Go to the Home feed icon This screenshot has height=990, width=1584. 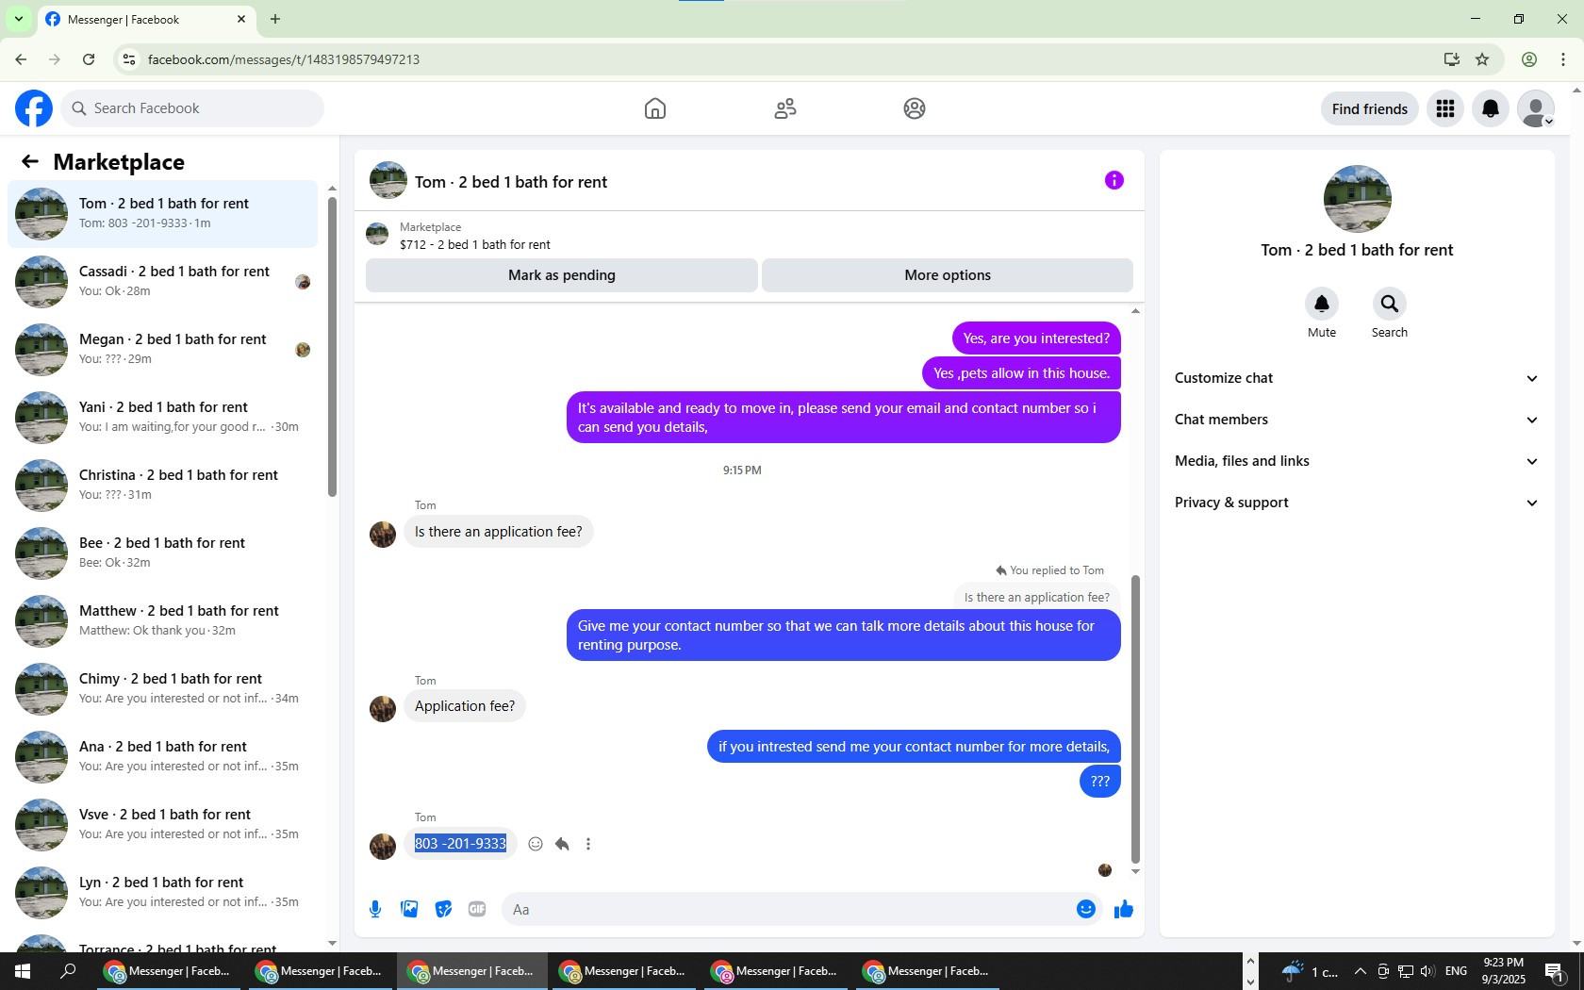tap(655, 108)
